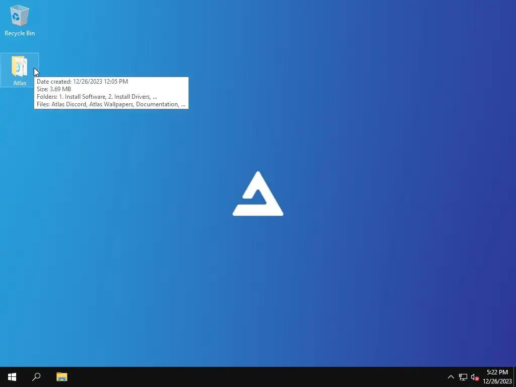This screenshot has width=516, height=387.
Task: Open the clock showing 5:22 PM
Action: click(497, 377)
